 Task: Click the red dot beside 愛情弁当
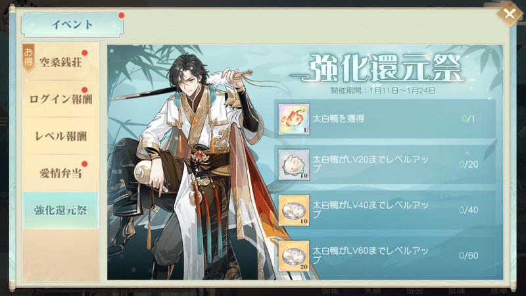click(85, 164)
